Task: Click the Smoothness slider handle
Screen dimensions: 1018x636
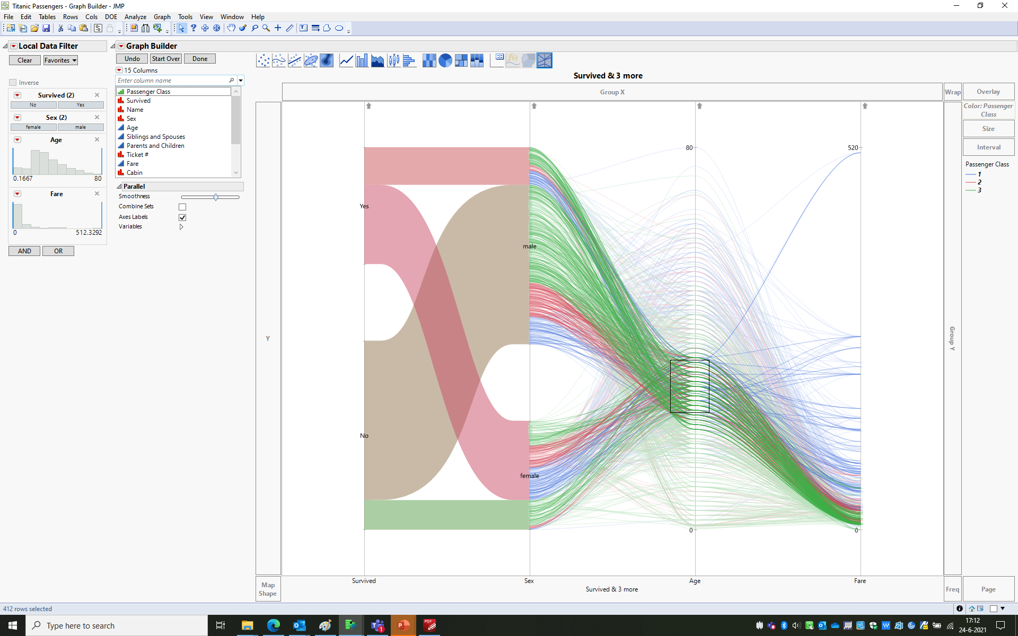Action: (216, 197)
